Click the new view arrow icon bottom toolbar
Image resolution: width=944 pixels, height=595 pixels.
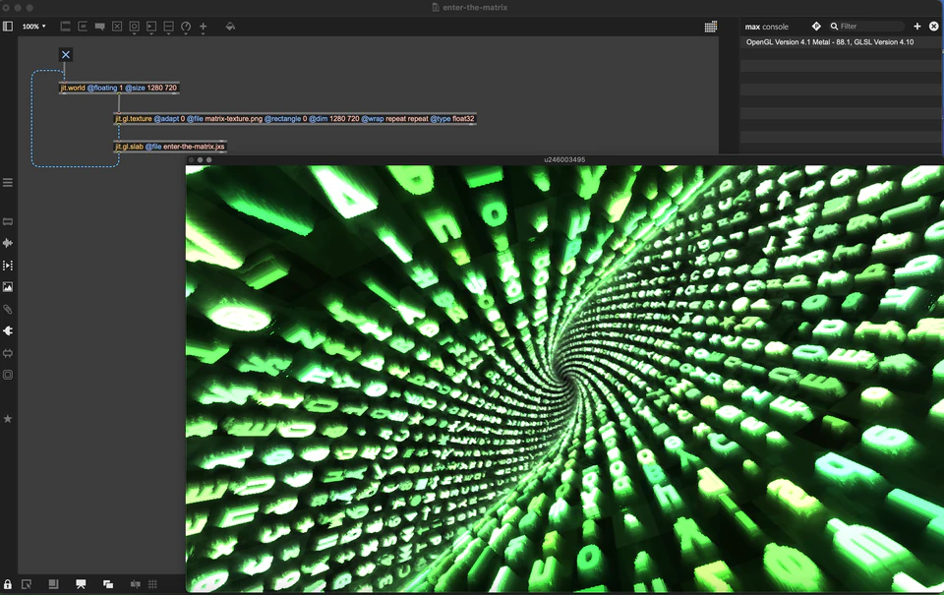[x=27, y=584]
